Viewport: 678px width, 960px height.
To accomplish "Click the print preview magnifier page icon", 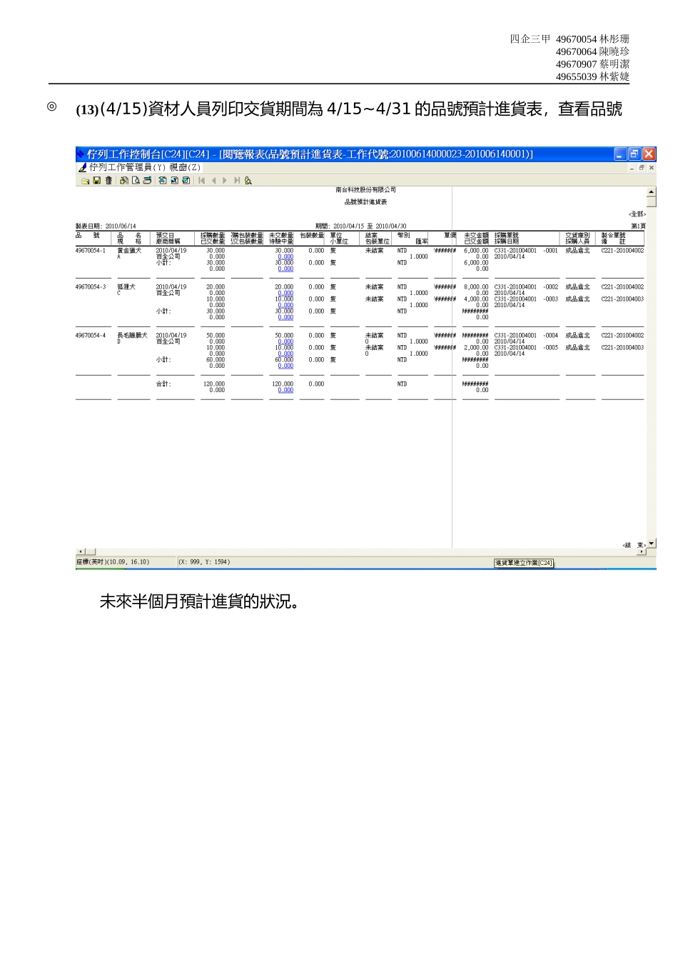I will [x=136, y=181].
